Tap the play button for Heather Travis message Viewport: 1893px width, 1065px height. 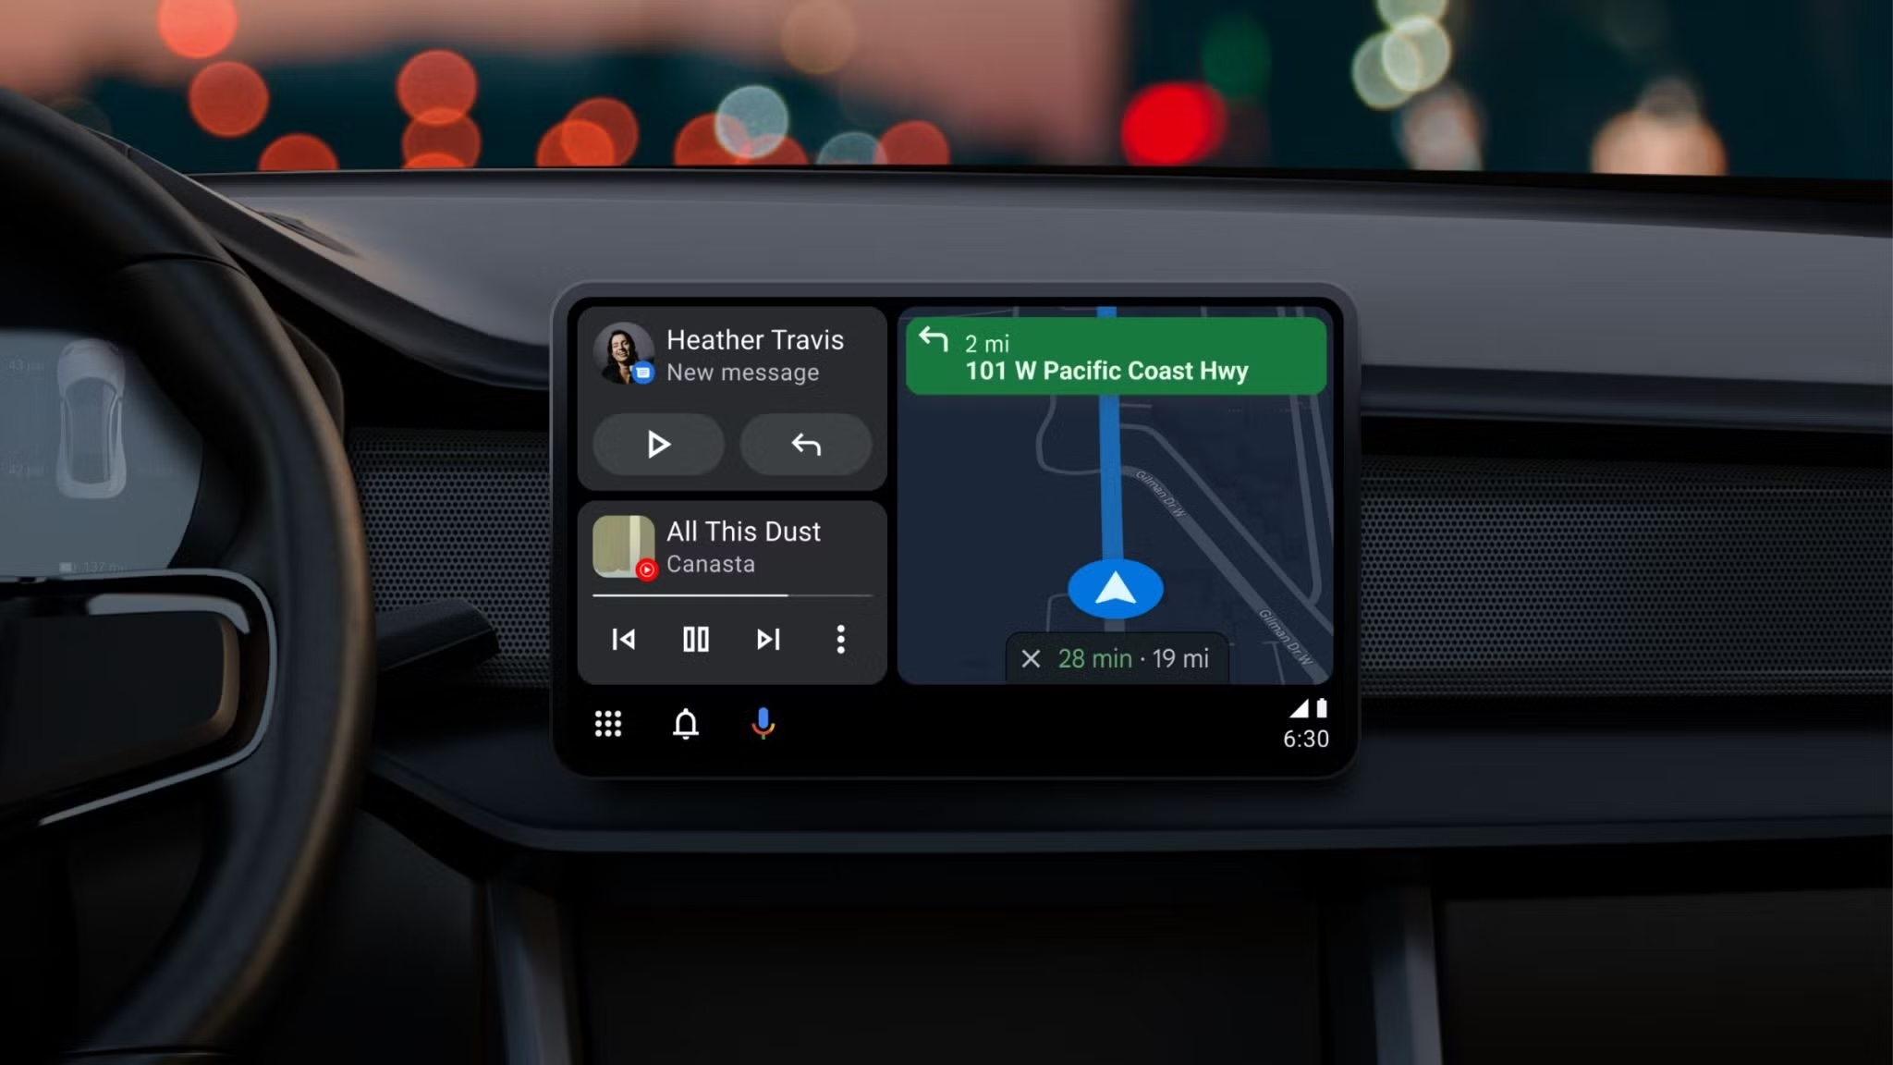[x=656, y=444]
